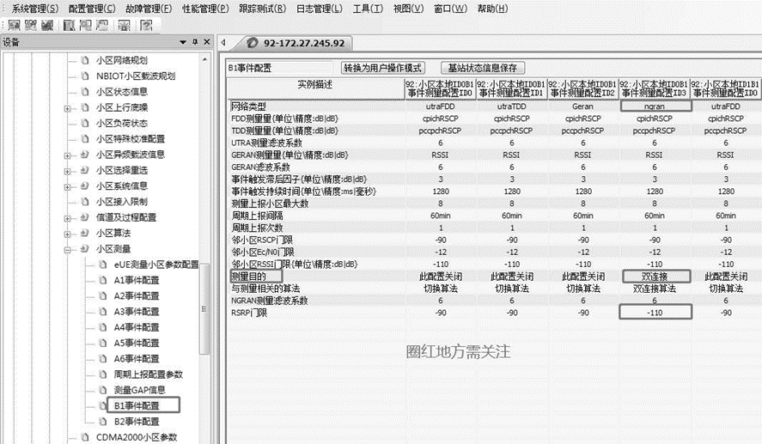Open the 帮助(H) menu

point(492,9)
